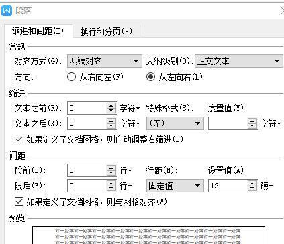Toggle 与网格对齐(W) checkbox
Viewport: 284px width, 244px height.
coord(19,202)
